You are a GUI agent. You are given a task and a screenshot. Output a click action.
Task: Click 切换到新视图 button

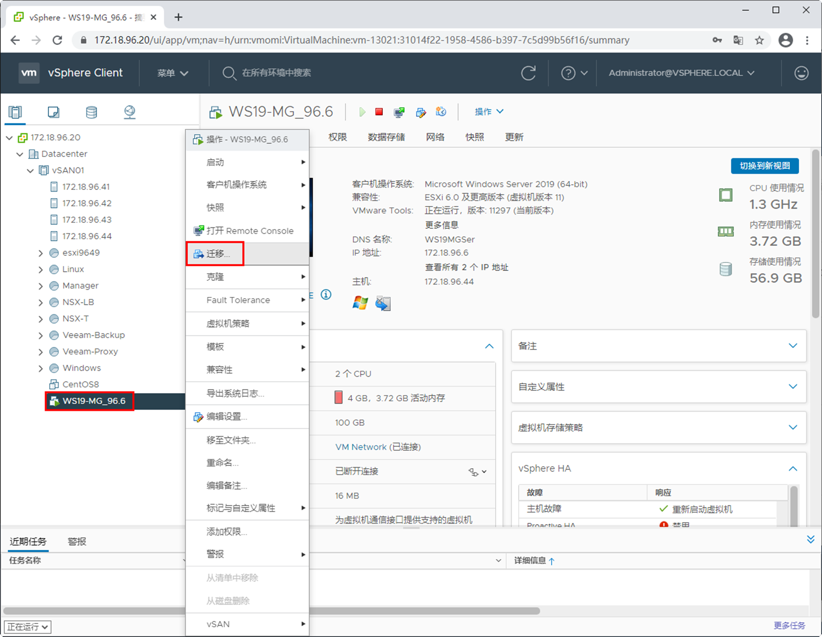pyautogui.click(x=764, y=166)
